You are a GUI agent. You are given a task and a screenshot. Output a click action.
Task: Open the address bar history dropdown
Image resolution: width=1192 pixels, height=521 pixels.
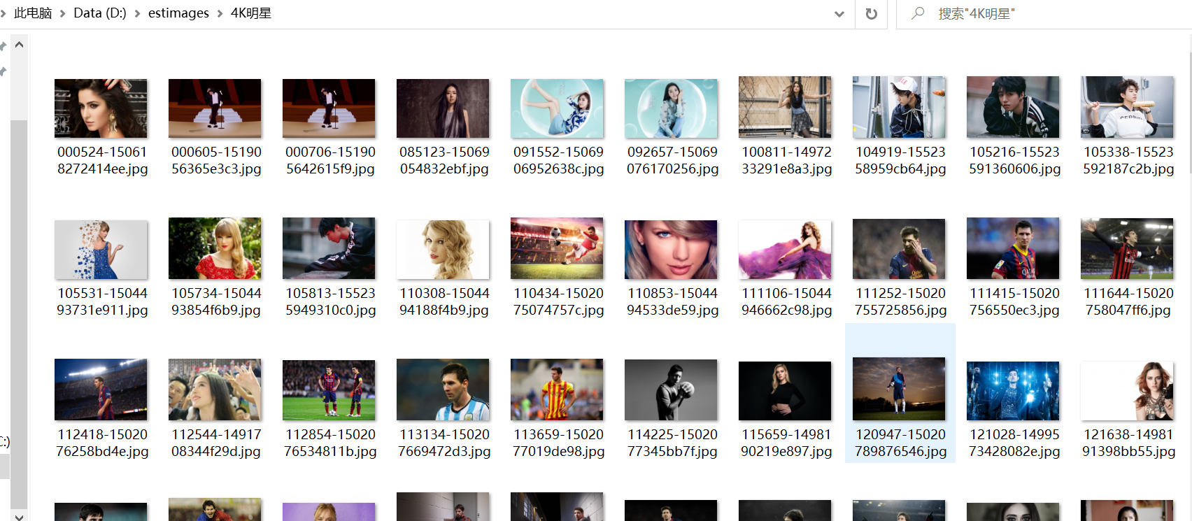coord(839,14)
